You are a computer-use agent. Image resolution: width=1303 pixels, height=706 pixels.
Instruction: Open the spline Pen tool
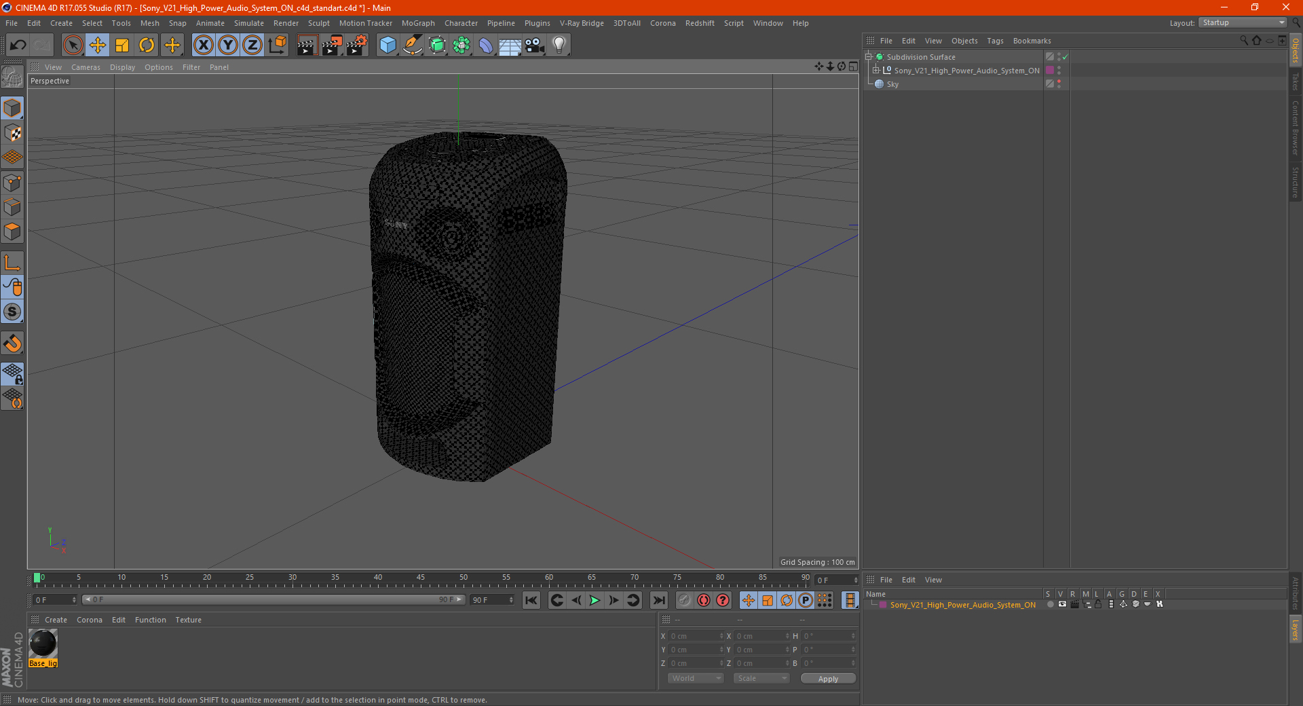click(x=413, y=45)
